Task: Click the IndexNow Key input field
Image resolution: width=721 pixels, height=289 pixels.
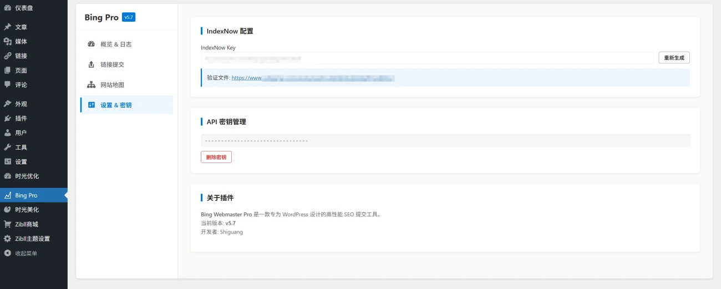Action: (x=428, y=58)
